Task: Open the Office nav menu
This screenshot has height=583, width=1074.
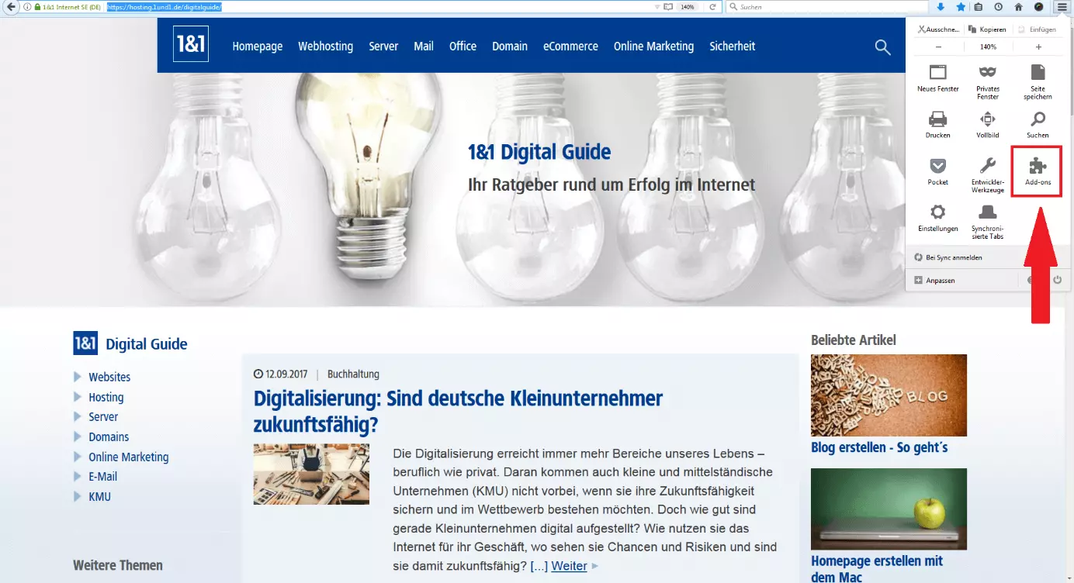Action: click(463, 47)
